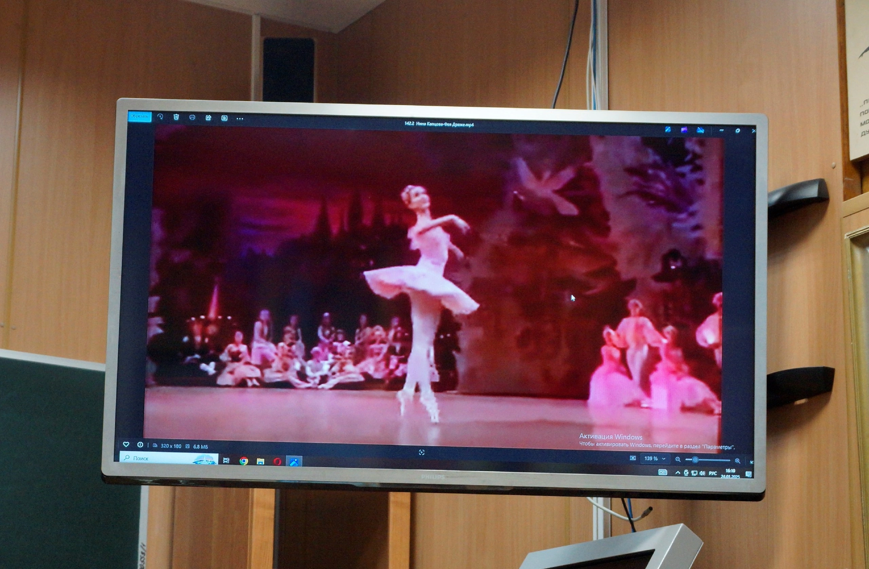
Task: Open Google Chrome from the taskbar
Action: coord(244,461)
